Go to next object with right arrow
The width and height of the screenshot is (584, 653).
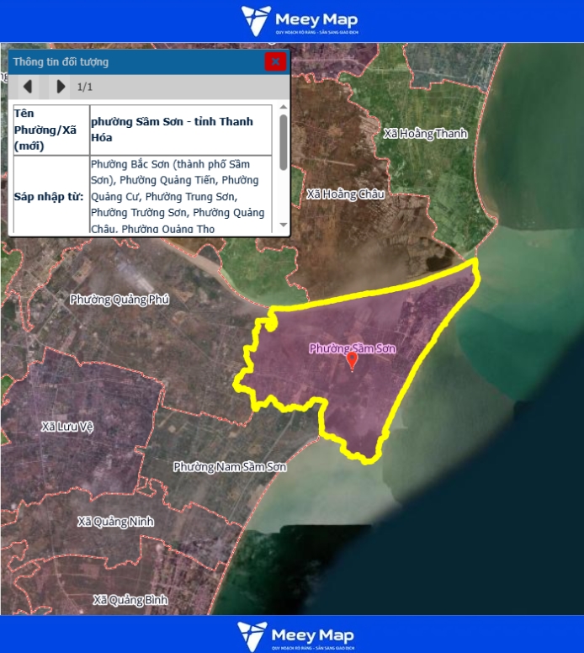tap(60, 86)
